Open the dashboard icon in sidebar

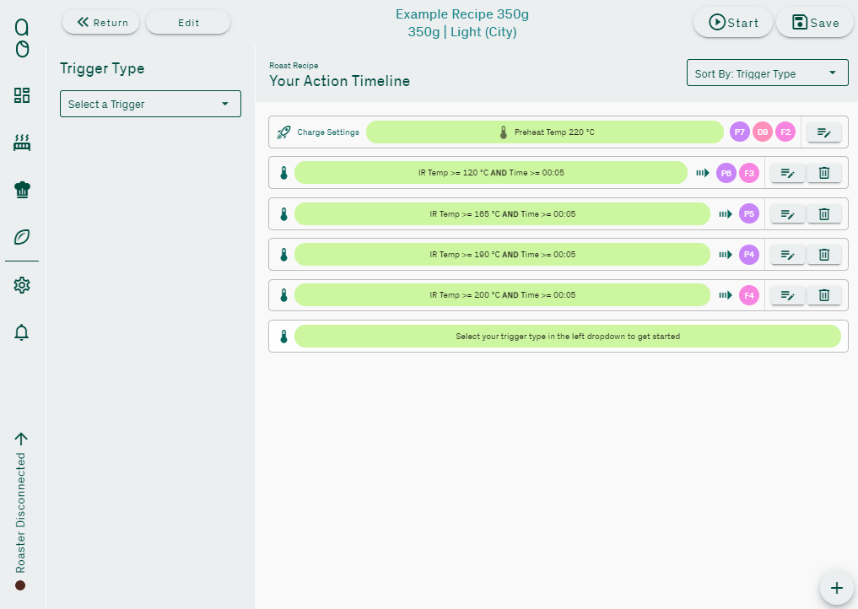point(22,95)
